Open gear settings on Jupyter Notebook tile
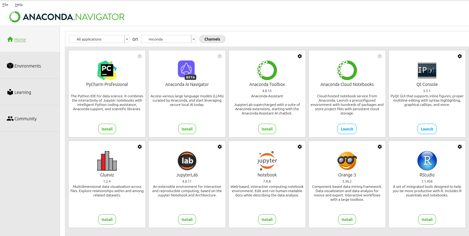The width and height of the screenshot is (469, 236). pos(299,147)
